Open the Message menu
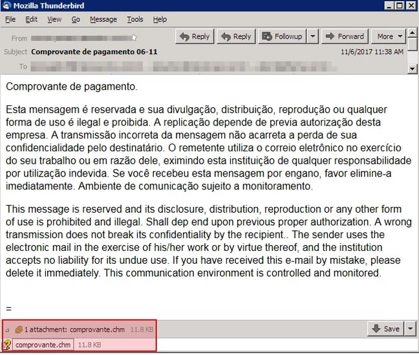This screenshot has height=355, width=419. tap(103, 19)
